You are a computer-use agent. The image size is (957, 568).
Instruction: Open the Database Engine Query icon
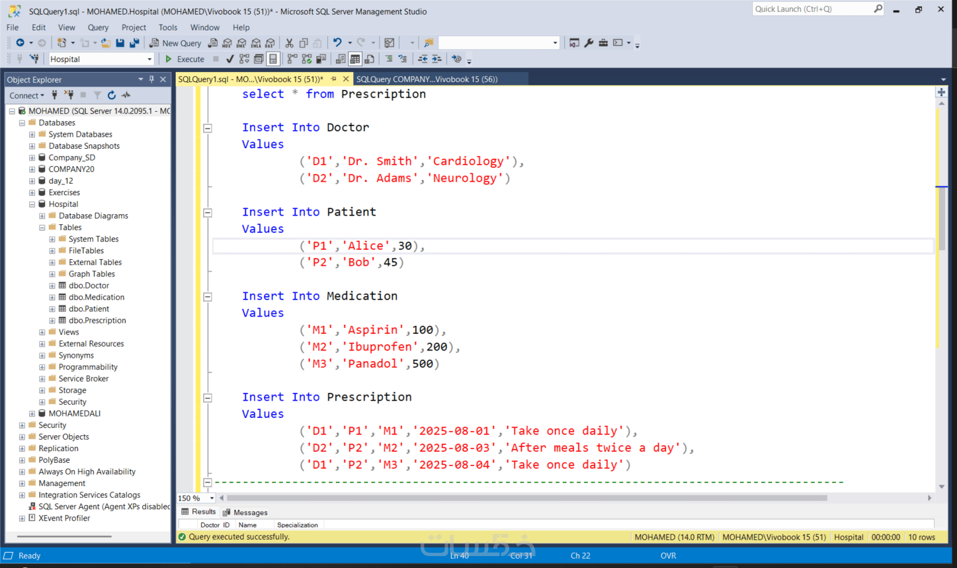[x=212, y=43]
